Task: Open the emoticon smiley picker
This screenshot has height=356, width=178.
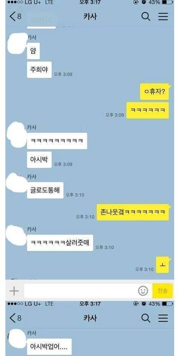Action: tap(143, 291)
